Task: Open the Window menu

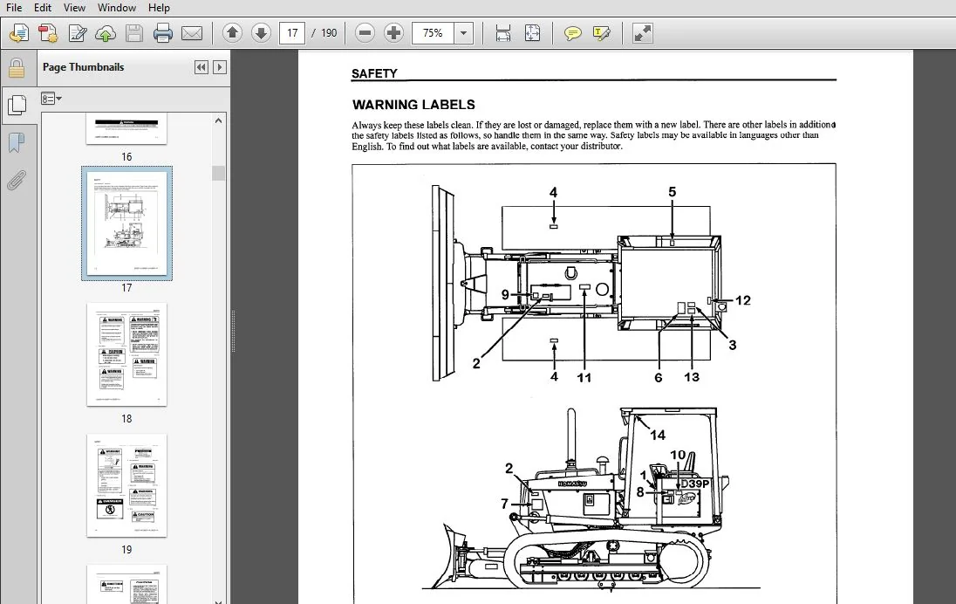Action: 117,7
